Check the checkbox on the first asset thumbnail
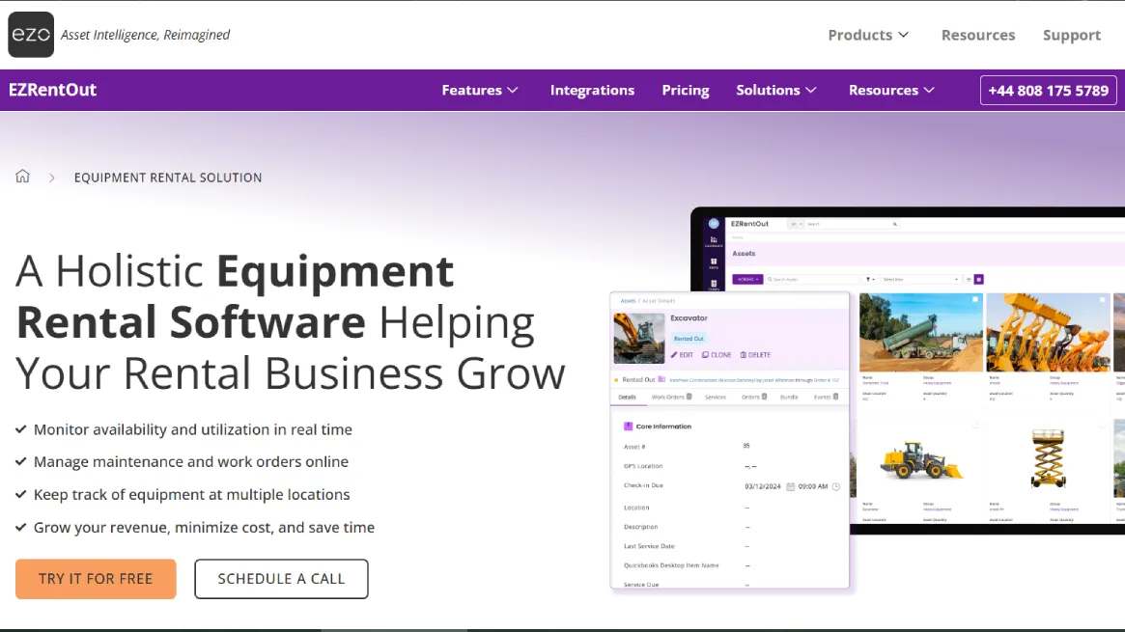This screenshot has width=1125, height=632. 974,299
